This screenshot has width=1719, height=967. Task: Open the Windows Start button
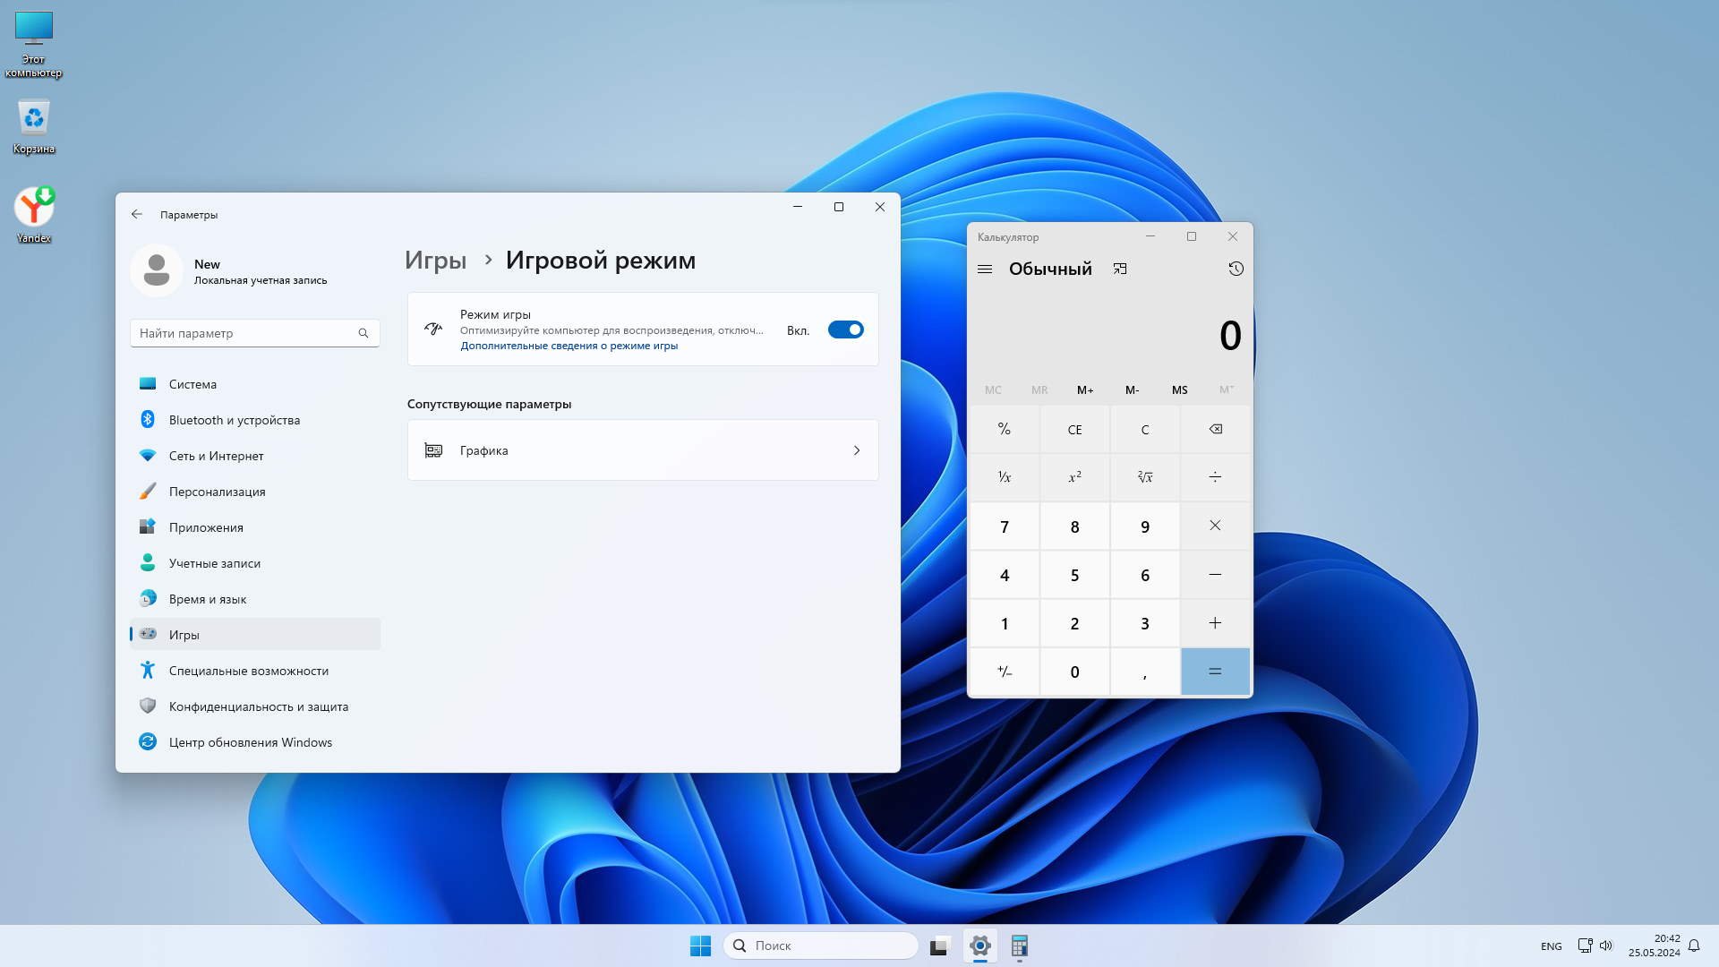tap(700, 946)
